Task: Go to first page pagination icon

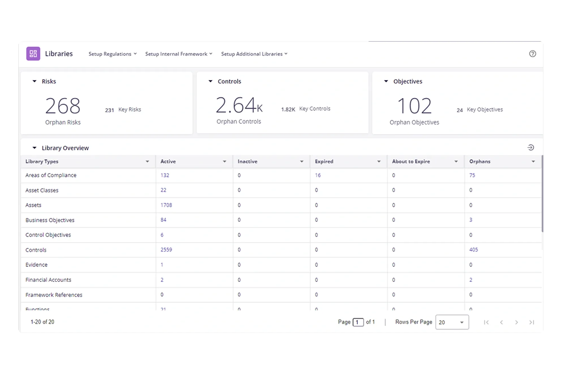Action: [486, 322]
